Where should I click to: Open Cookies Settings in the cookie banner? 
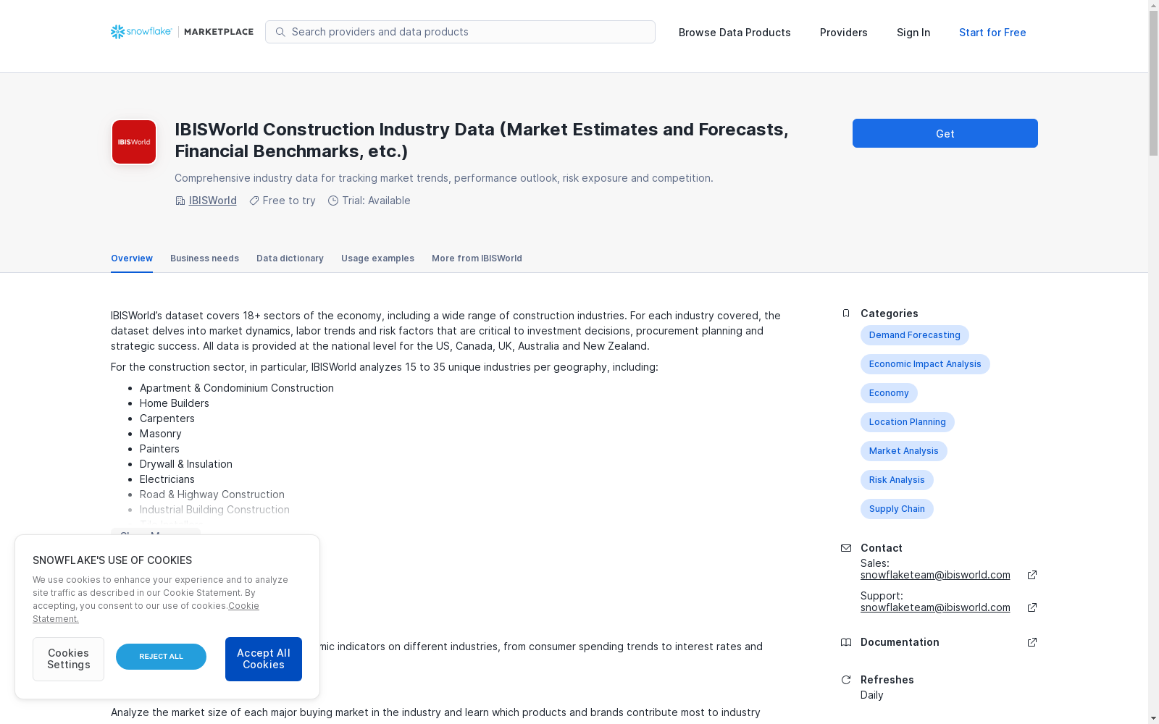(x=68, y=659)
